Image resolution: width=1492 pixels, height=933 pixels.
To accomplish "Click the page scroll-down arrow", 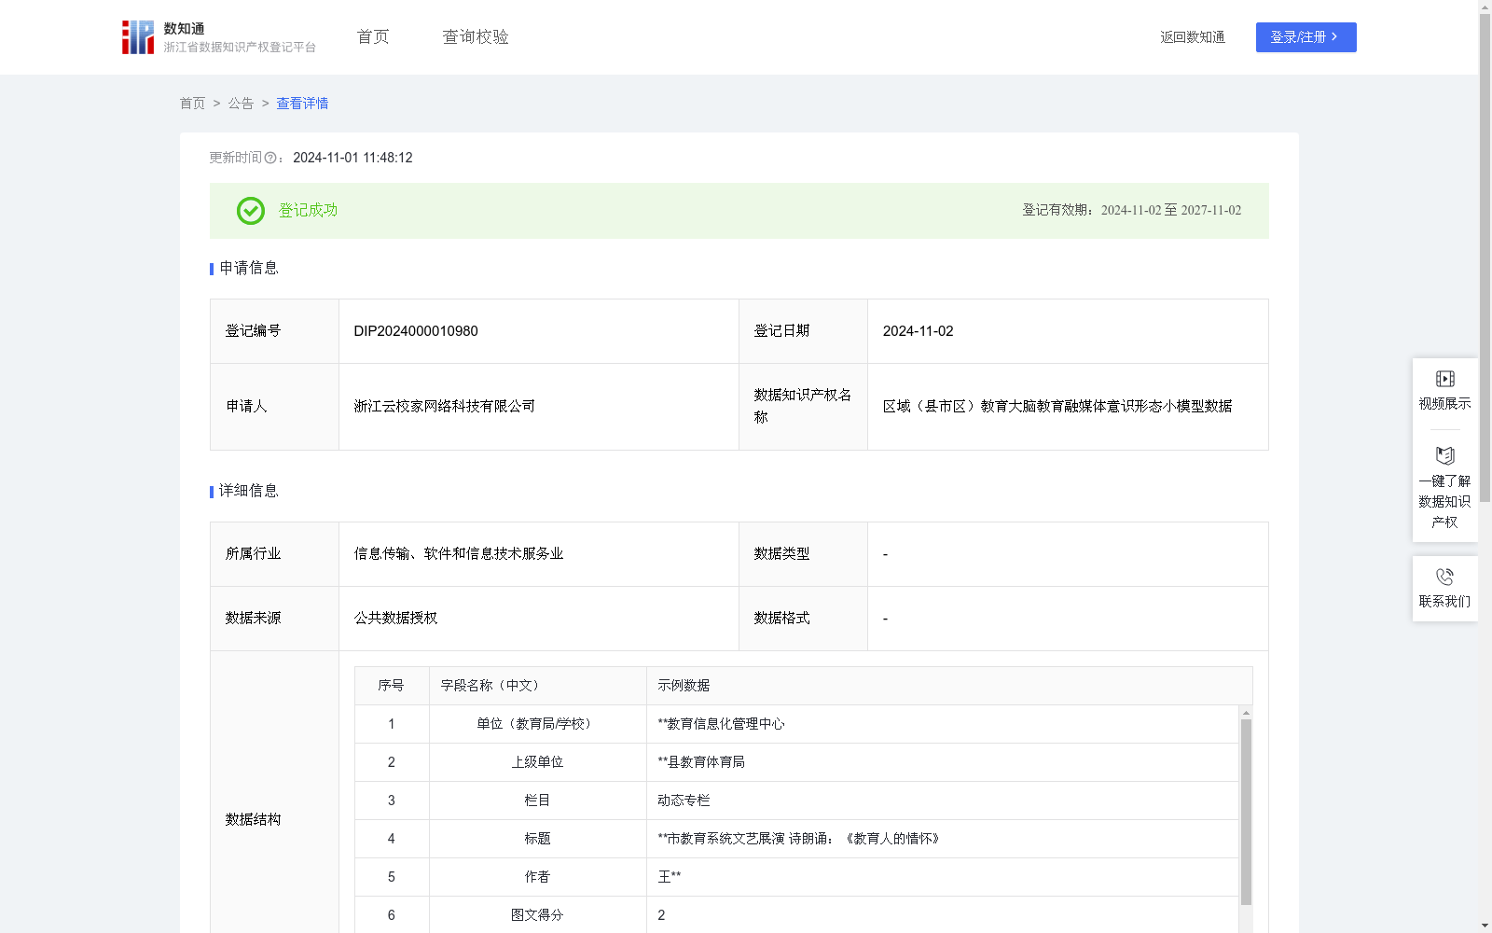I will click(x=1485, y=926).
